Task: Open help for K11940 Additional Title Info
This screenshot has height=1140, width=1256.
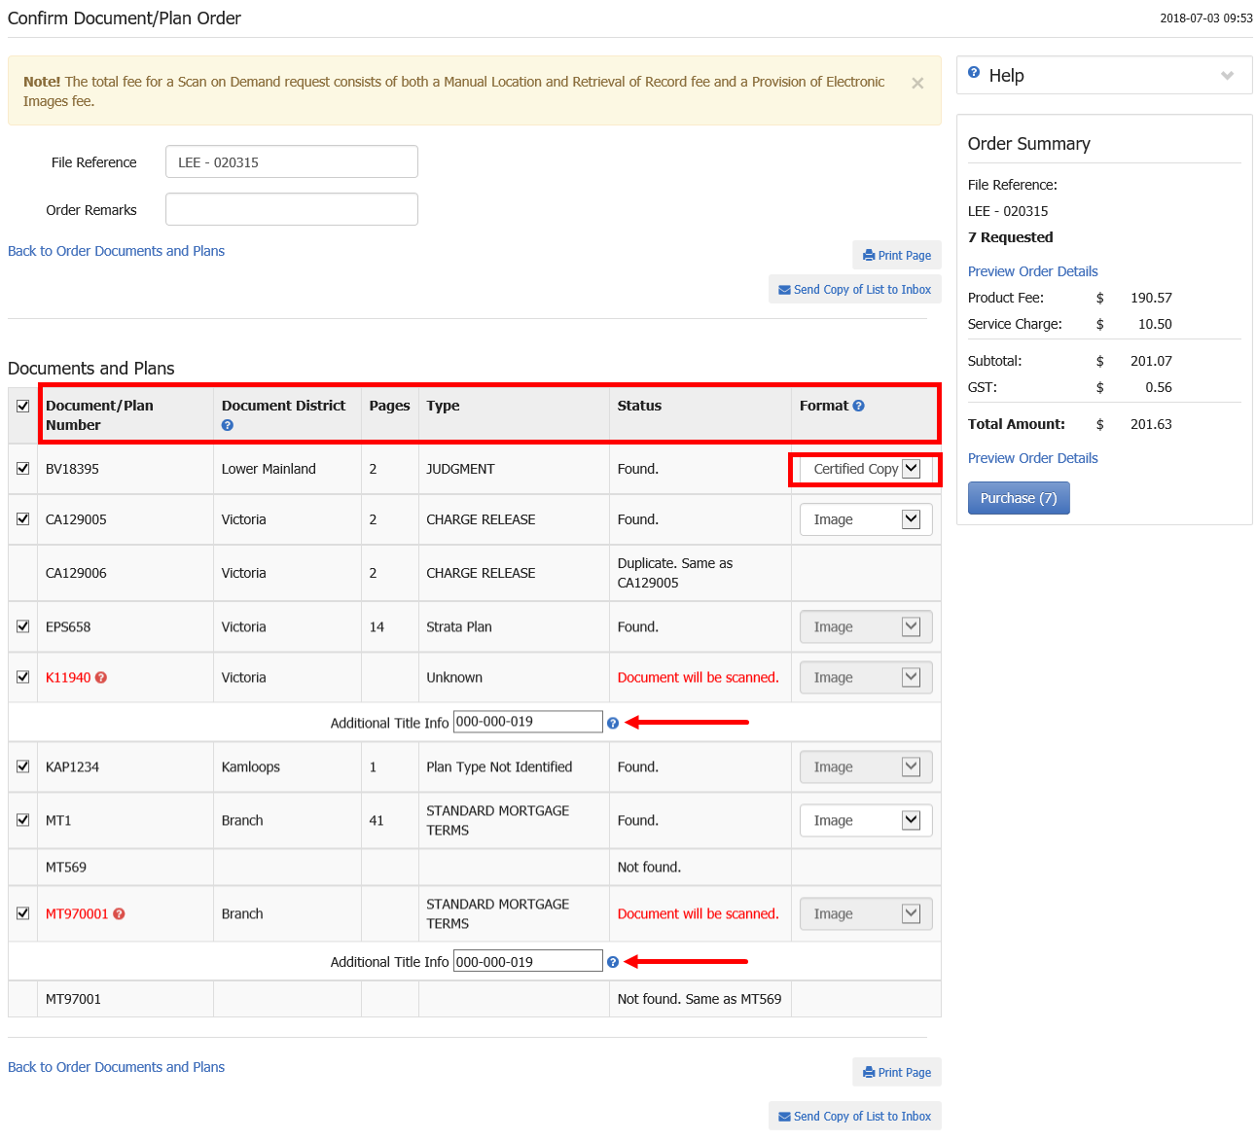Action: click(x=613, y=723)
